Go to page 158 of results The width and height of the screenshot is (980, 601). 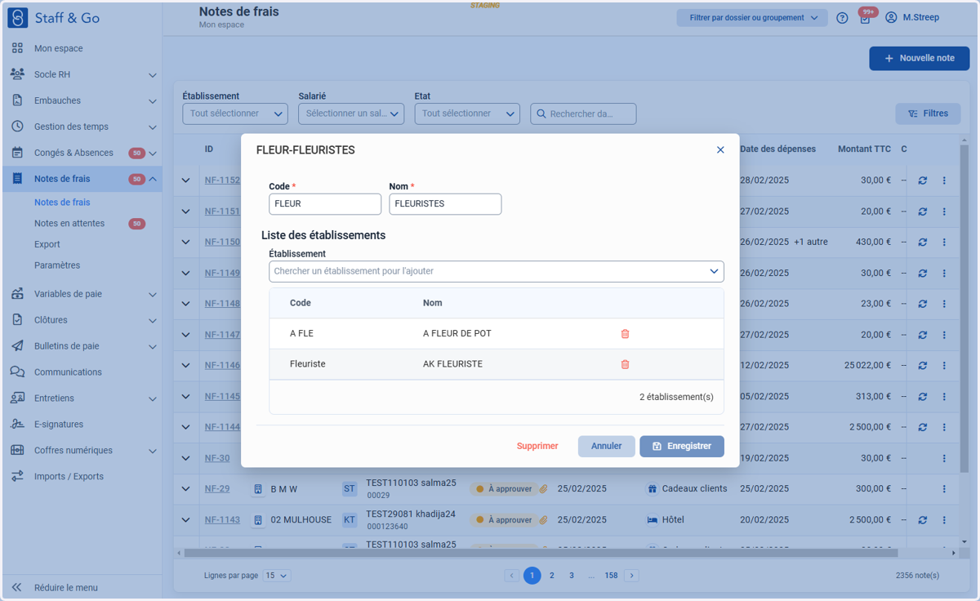coord(611,576)
